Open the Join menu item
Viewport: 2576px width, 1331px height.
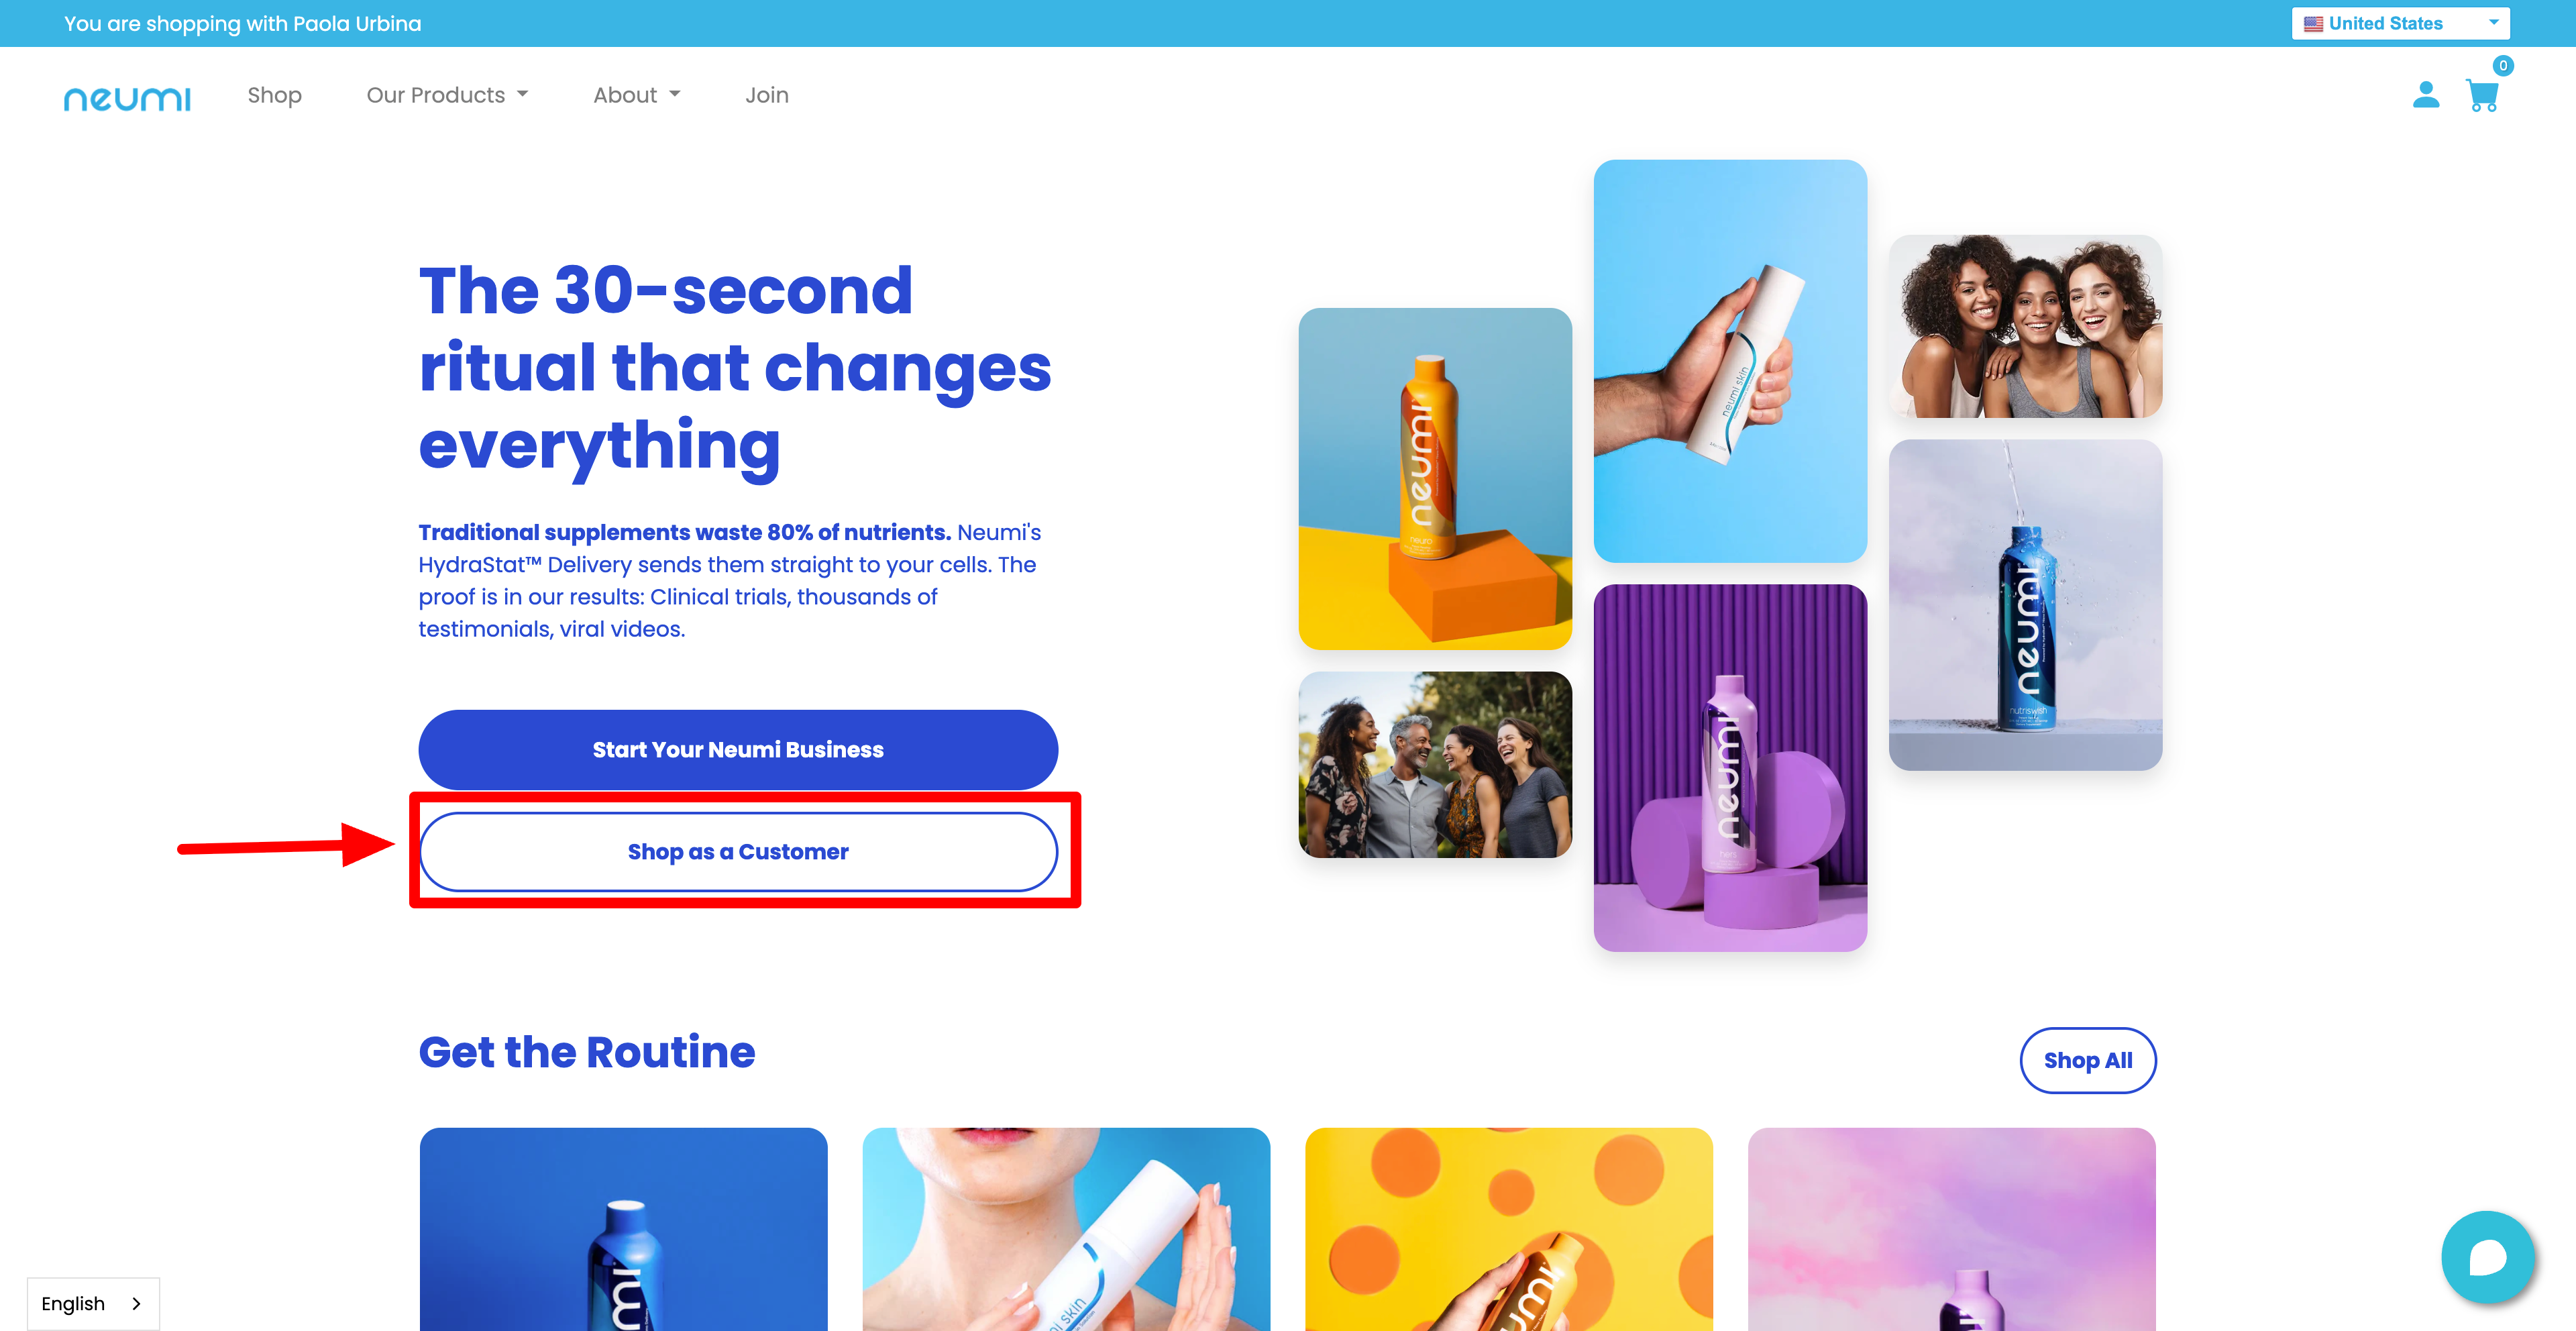click(767, 95)
